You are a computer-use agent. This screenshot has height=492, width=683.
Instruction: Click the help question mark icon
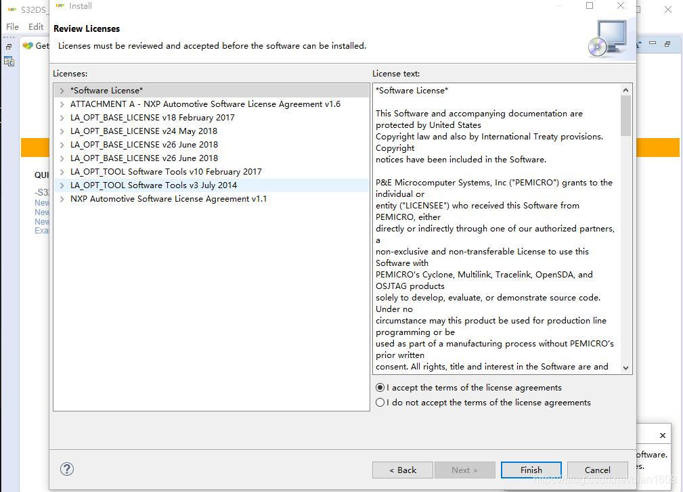[67, 469]
